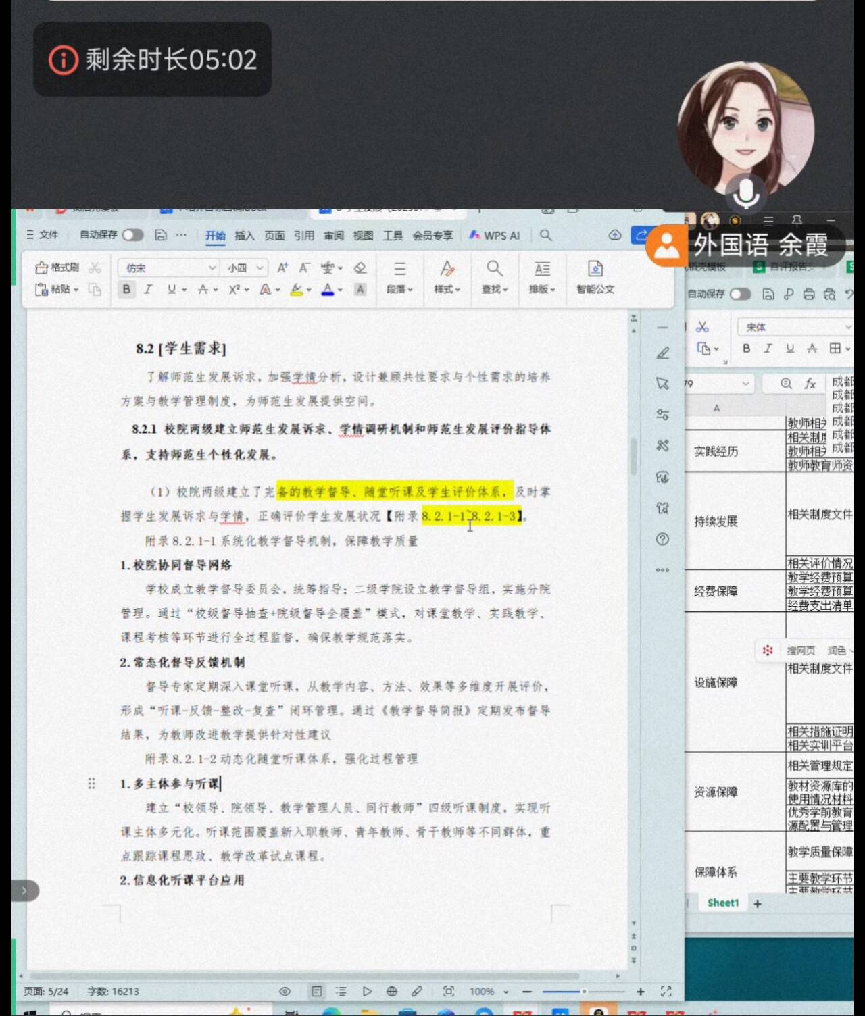Viewport: 865px width, 1016px height.
Task: Open the 审阅 ribbon tab
Action: (x=333, y=235)
